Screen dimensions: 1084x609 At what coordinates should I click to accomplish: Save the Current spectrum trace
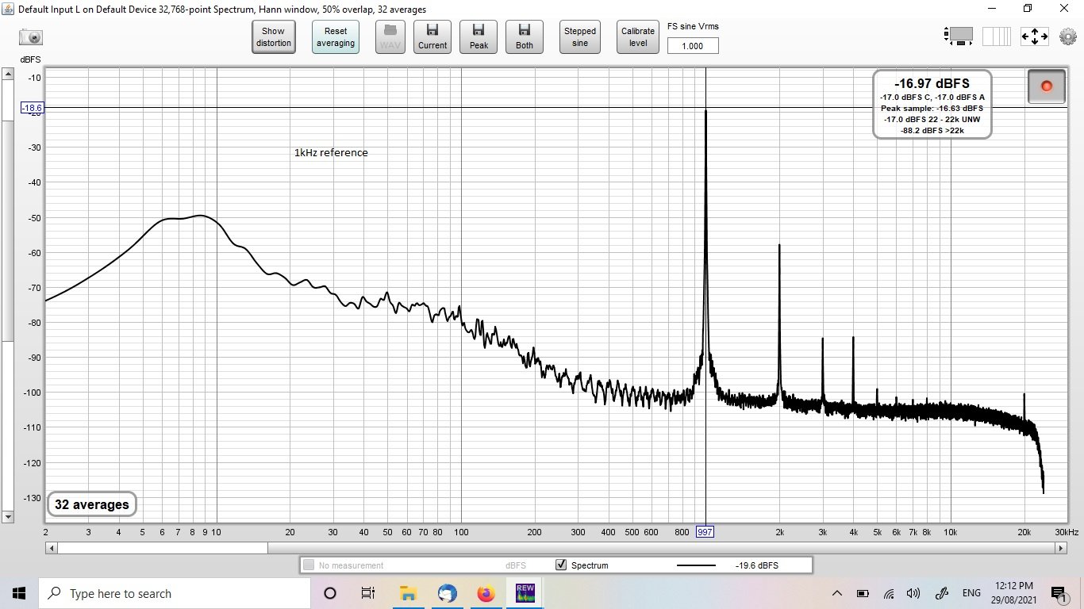tap(432, 37)
